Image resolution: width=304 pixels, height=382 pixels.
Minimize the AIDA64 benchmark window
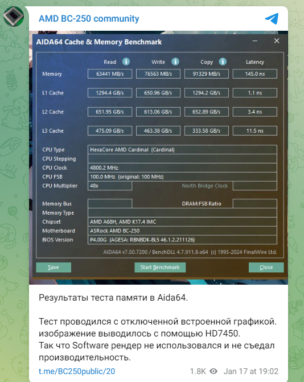point(255,41)
